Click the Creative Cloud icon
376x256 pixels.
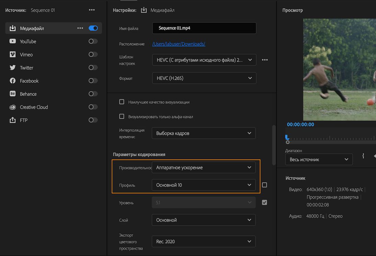pos(13,107)
